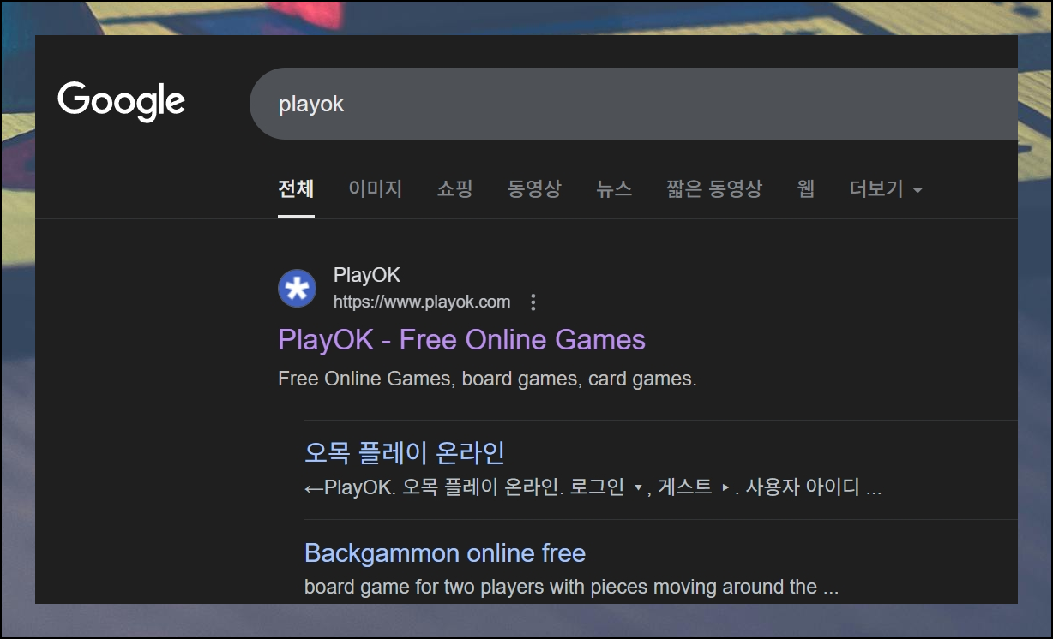
Task: Open the PlayOK - Free Online Games result
Action: (x=461, y=340)
